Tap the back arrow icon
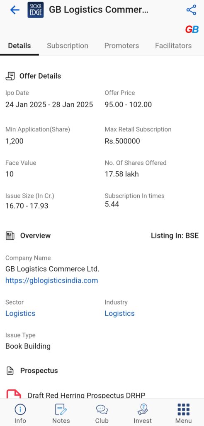The image size is (204, 426). click(15, 10)
